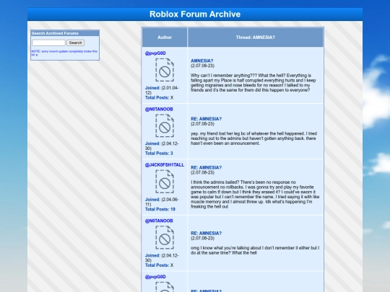390x292 pixels.
Task: Click the search input field in Search Archived Forums
Action: [49, 43]
